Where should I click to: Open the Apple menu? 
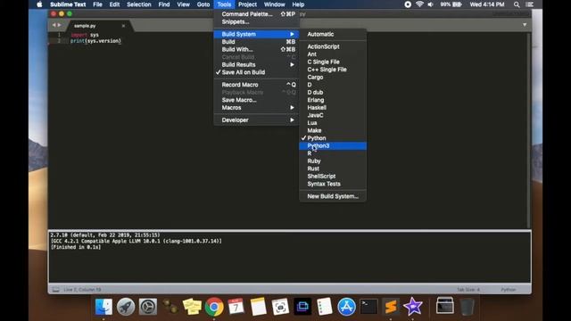39,4
